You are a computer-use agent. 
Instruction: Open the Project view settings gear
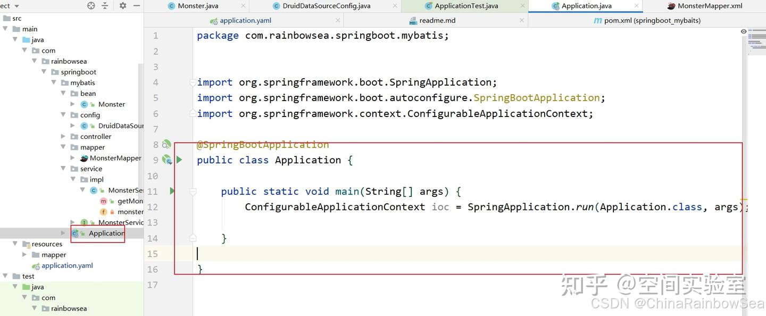click(x=122, y=5)
